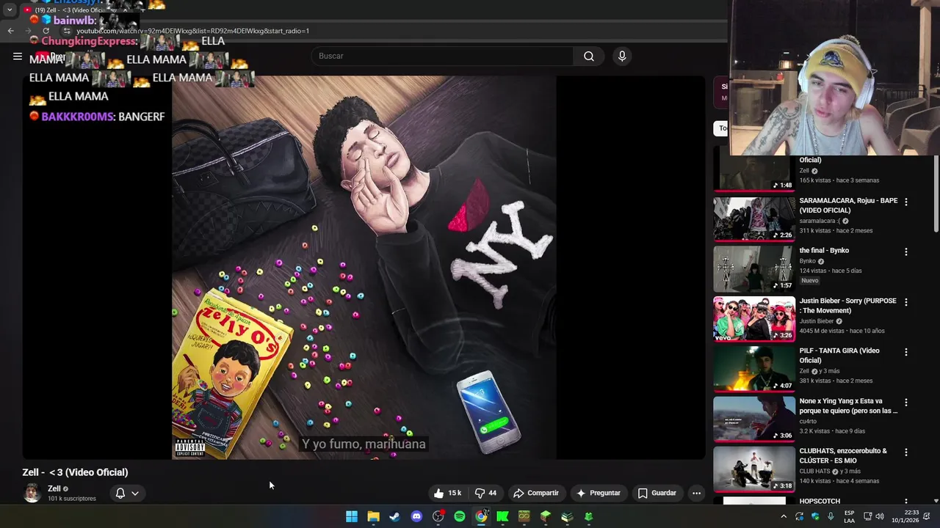The image size is (940, 528).
Task: Open the final Bynko thumbnail 1:57
Action: pos(754,268)
